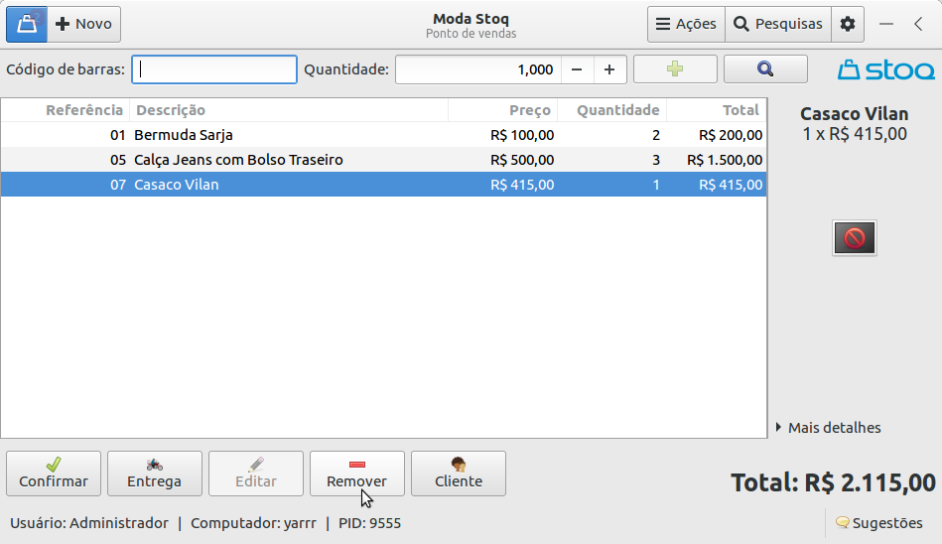
Task: Click Usuário: Administrador status text
Action: pos(89,523)
